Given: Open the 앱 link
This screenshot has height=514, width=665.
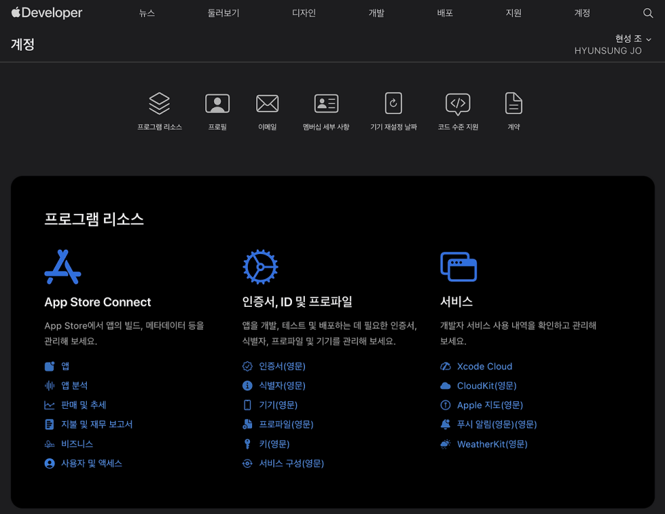Looking at the screenshot, I should pyautogui.click(x=65, y=366).
